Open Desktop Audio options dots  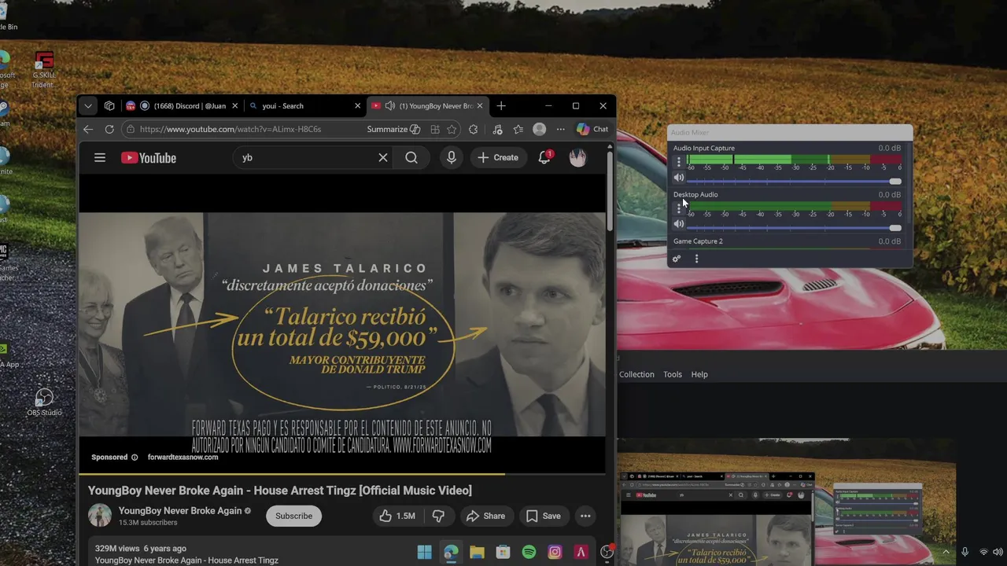[679, 209]
